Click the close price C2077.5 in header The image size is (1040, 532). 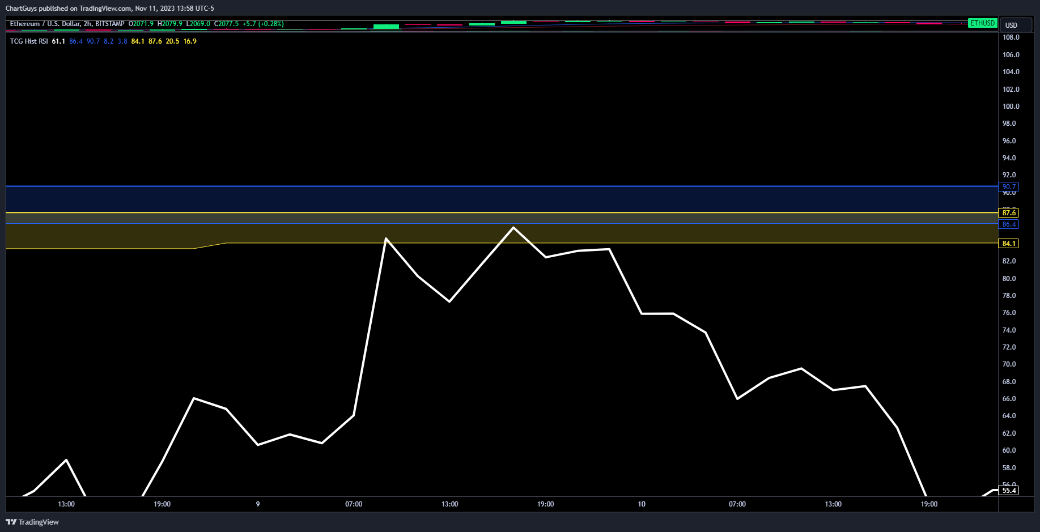point(227,24)
